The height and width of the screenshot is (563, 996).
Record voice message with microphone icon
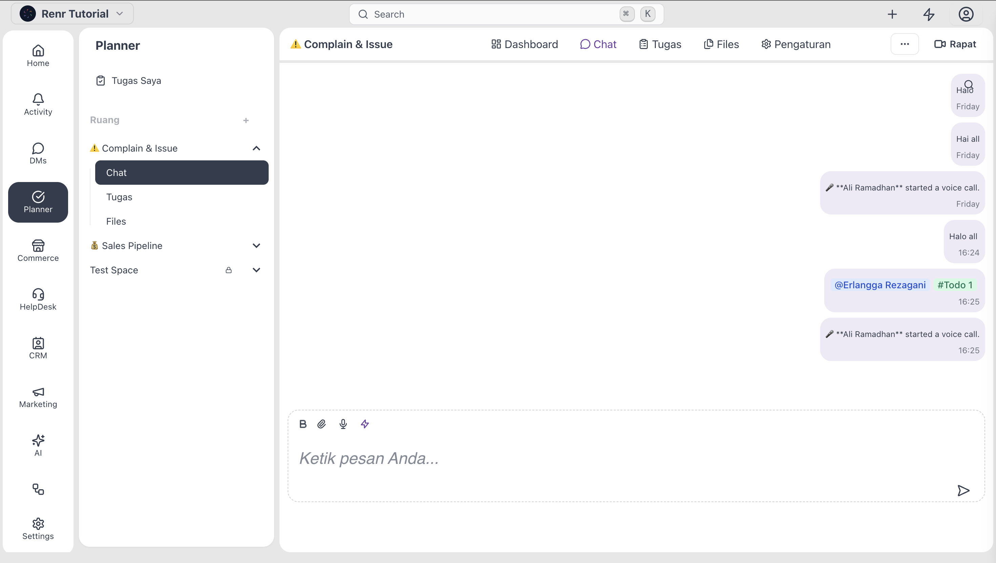(x=344, y=424)
